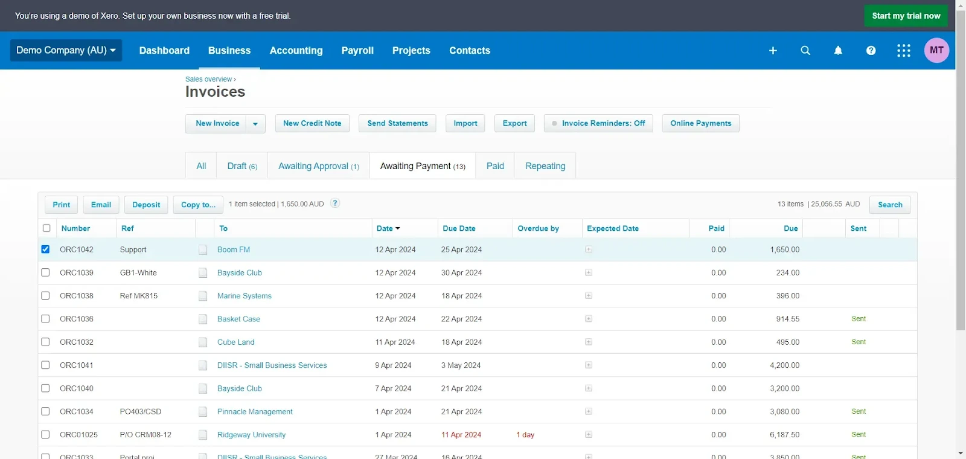
Task: Add expected date for Cube Land invoice
Action: click(x=589, y=342)
